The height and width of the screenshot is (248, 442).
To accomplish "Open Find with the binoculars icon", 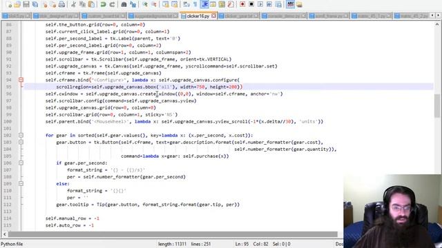I will pyautogui.click(x=124, y=4).
